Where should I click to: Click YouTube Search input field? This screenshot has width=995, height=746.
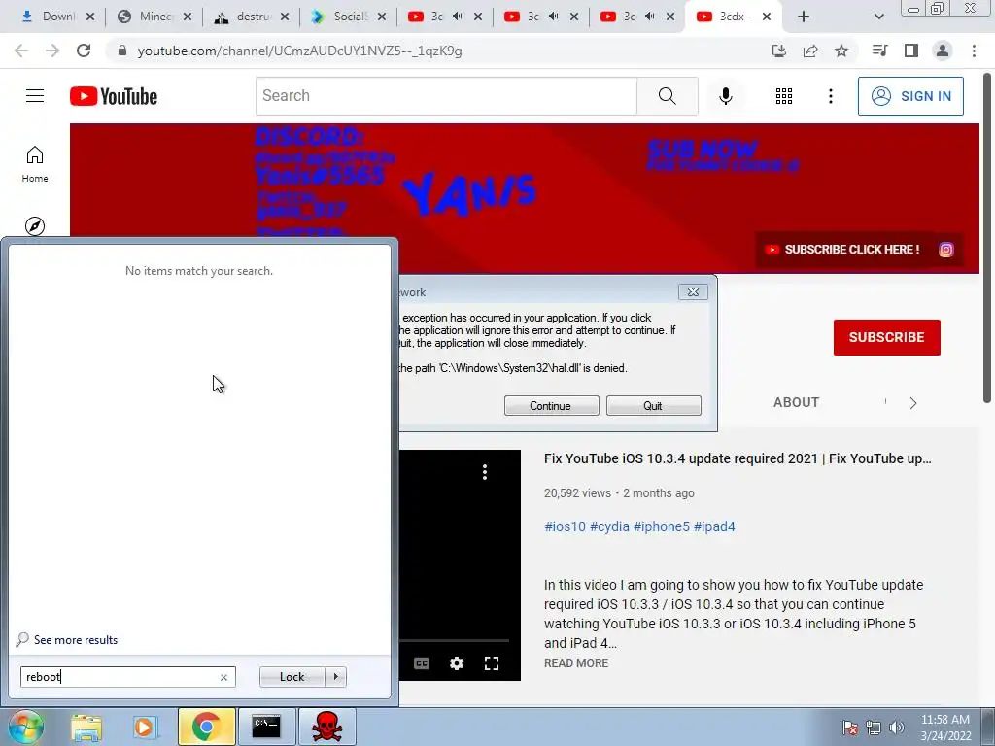coord(446,96)
